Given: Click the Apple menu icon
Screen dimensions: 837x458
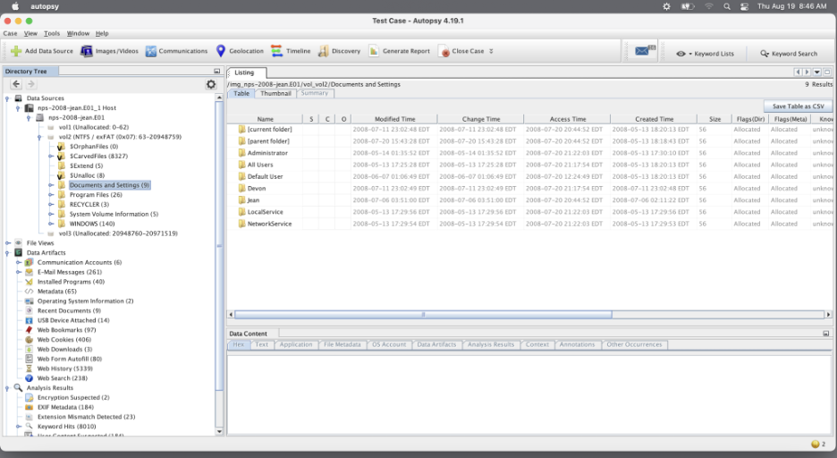Looking at the screenshot, I should [x=15, y=6].
